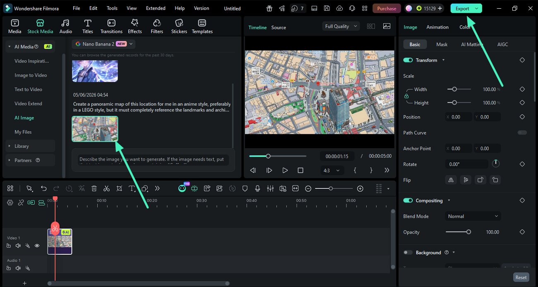The height and width of the screenshot is (287, 538).
Task: Expand the Partners section
Action: [x=9, y=160]
